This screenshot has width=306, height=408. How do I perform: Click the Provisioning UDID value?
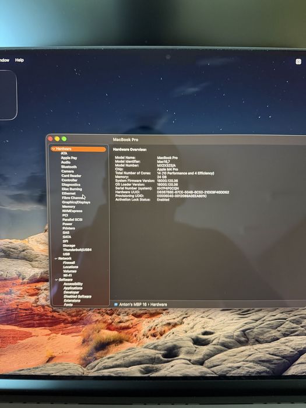coord(182,196)
